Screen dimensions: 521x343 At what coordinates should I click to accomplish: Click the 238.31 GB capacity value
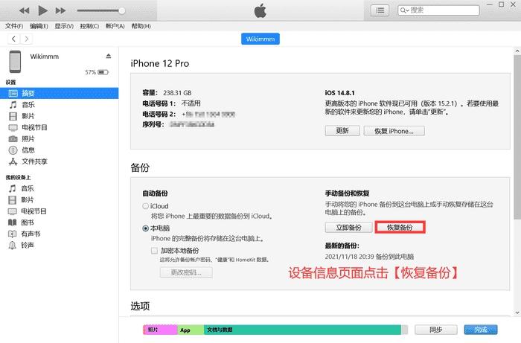point(177,93)
